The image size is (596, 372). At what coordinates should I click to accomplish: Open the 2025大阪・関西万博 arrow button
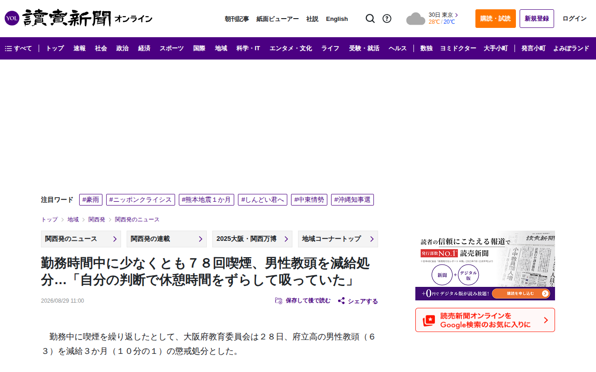252,239
